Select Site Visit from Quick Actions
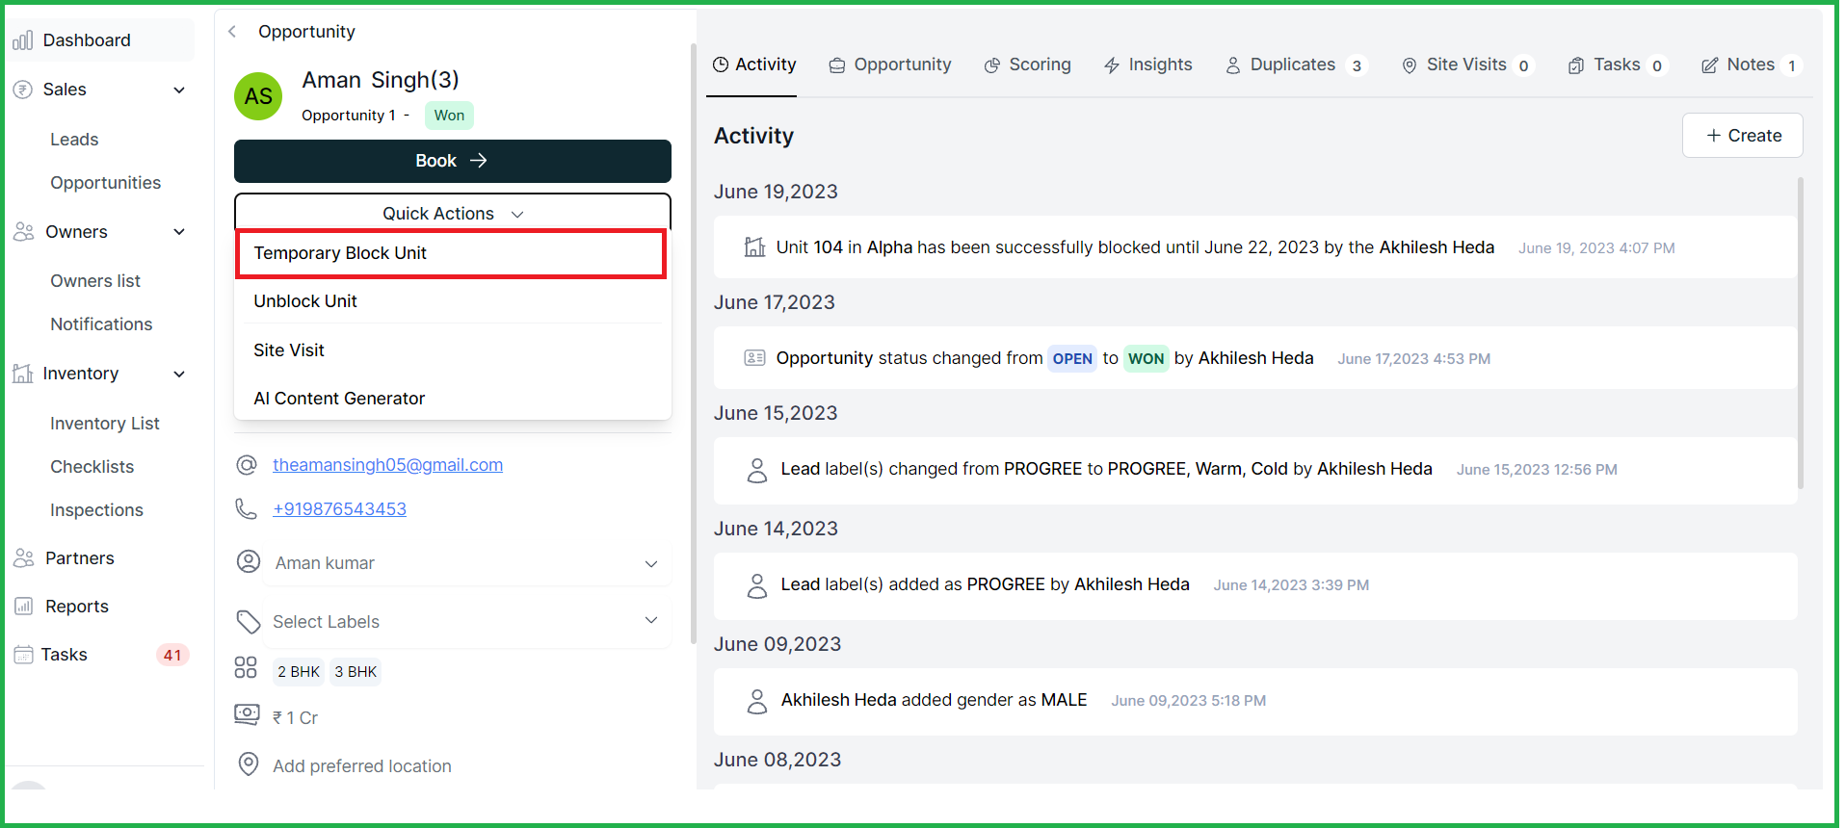 (x=453, y=350)
